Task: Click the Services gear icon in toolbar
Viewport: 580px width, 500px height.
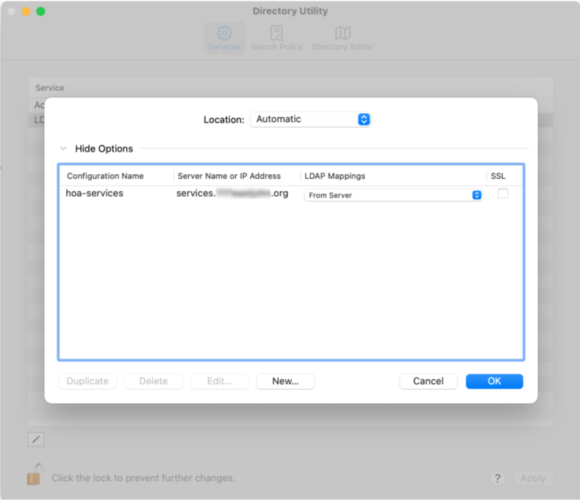Action: point(224,34)
